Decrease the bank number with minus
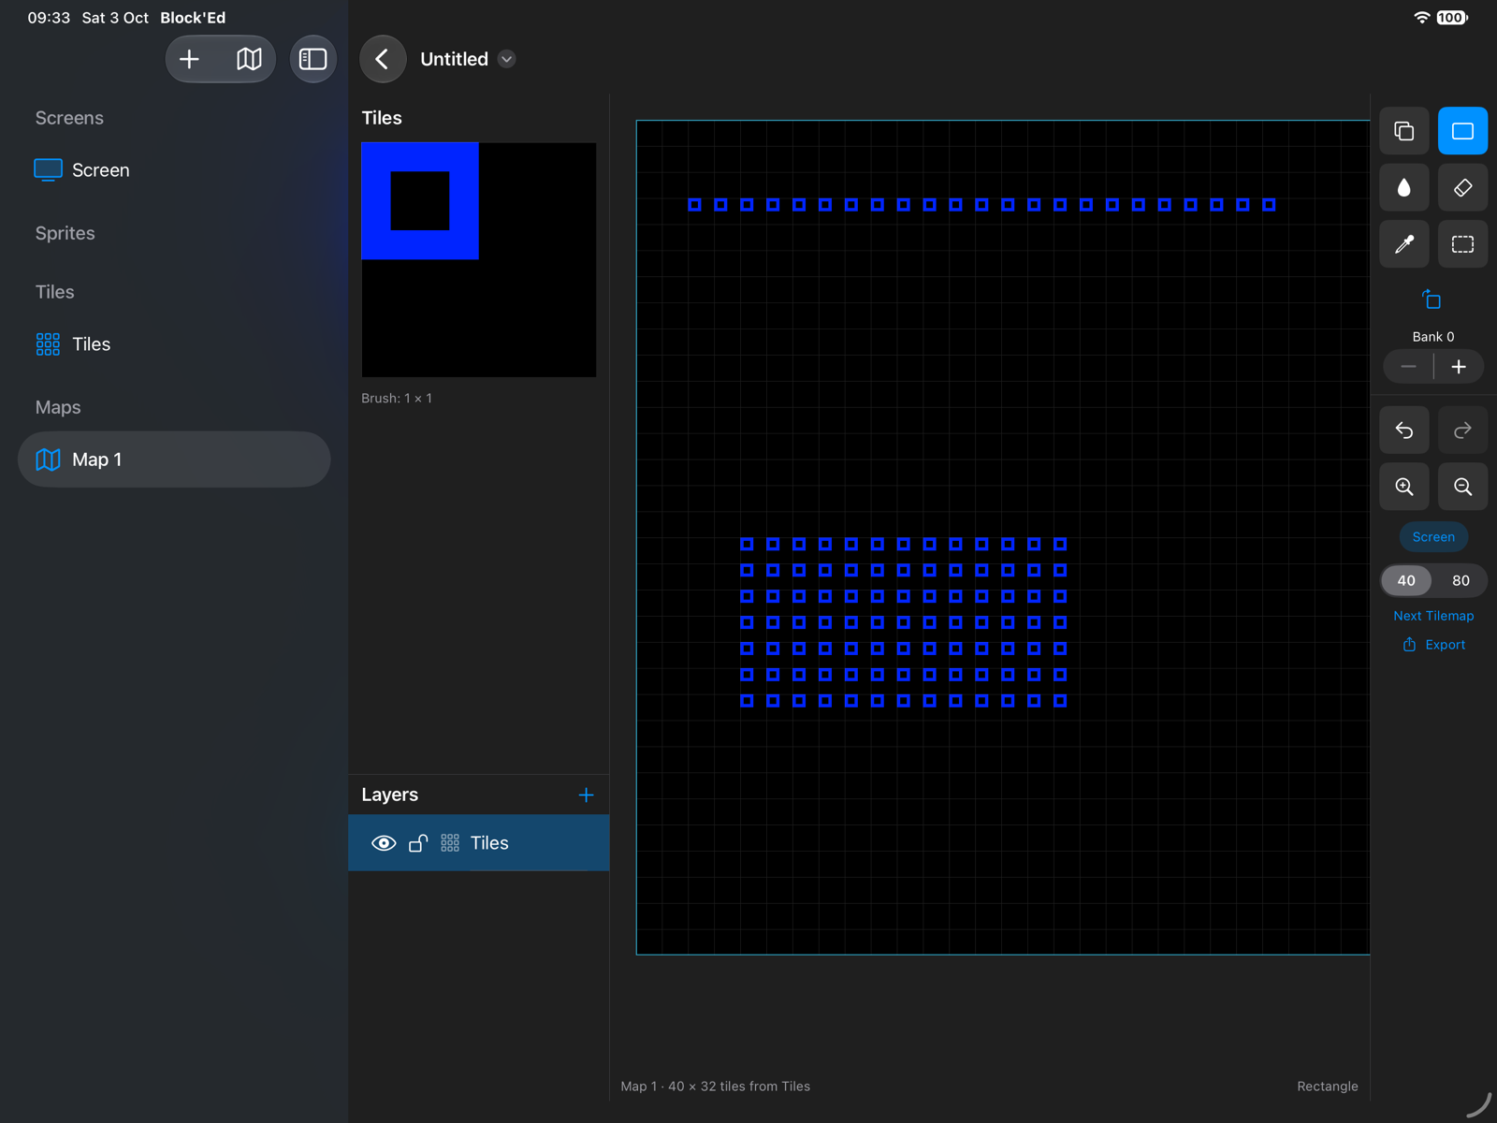Image resolution: width=1497 pixels, height=1123 pixels. (1408, 367)
